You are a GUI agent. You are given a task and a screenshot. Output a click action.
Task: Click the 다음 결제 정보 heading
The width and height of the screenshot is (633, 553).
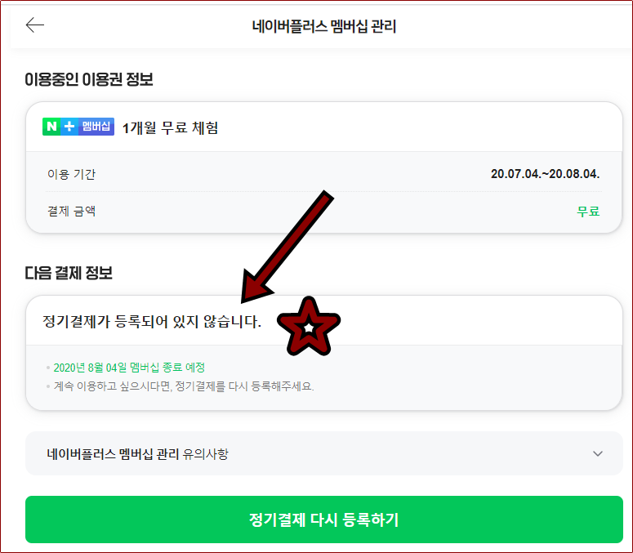[69, 274]
